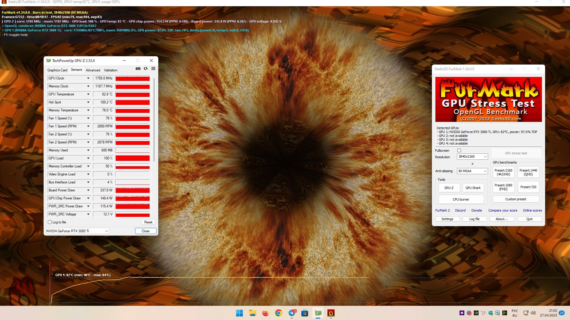Open the Resolution 3840x2160 dropdown

[x=472, y=156]
